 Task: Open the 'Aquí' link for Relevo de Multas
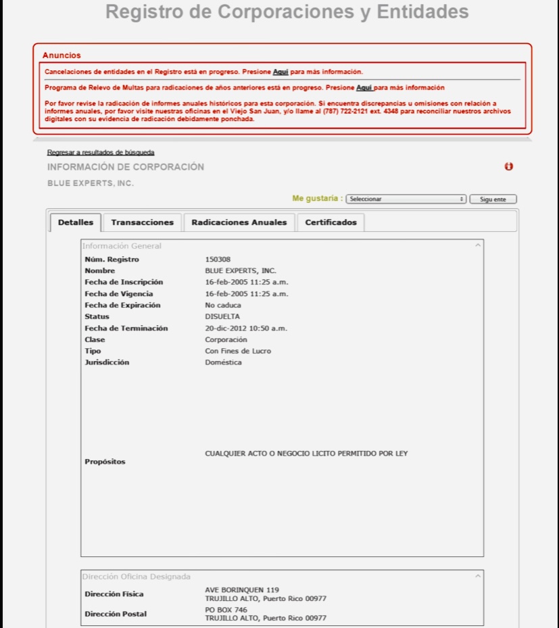pyautogui.click(x=364, y=88)
